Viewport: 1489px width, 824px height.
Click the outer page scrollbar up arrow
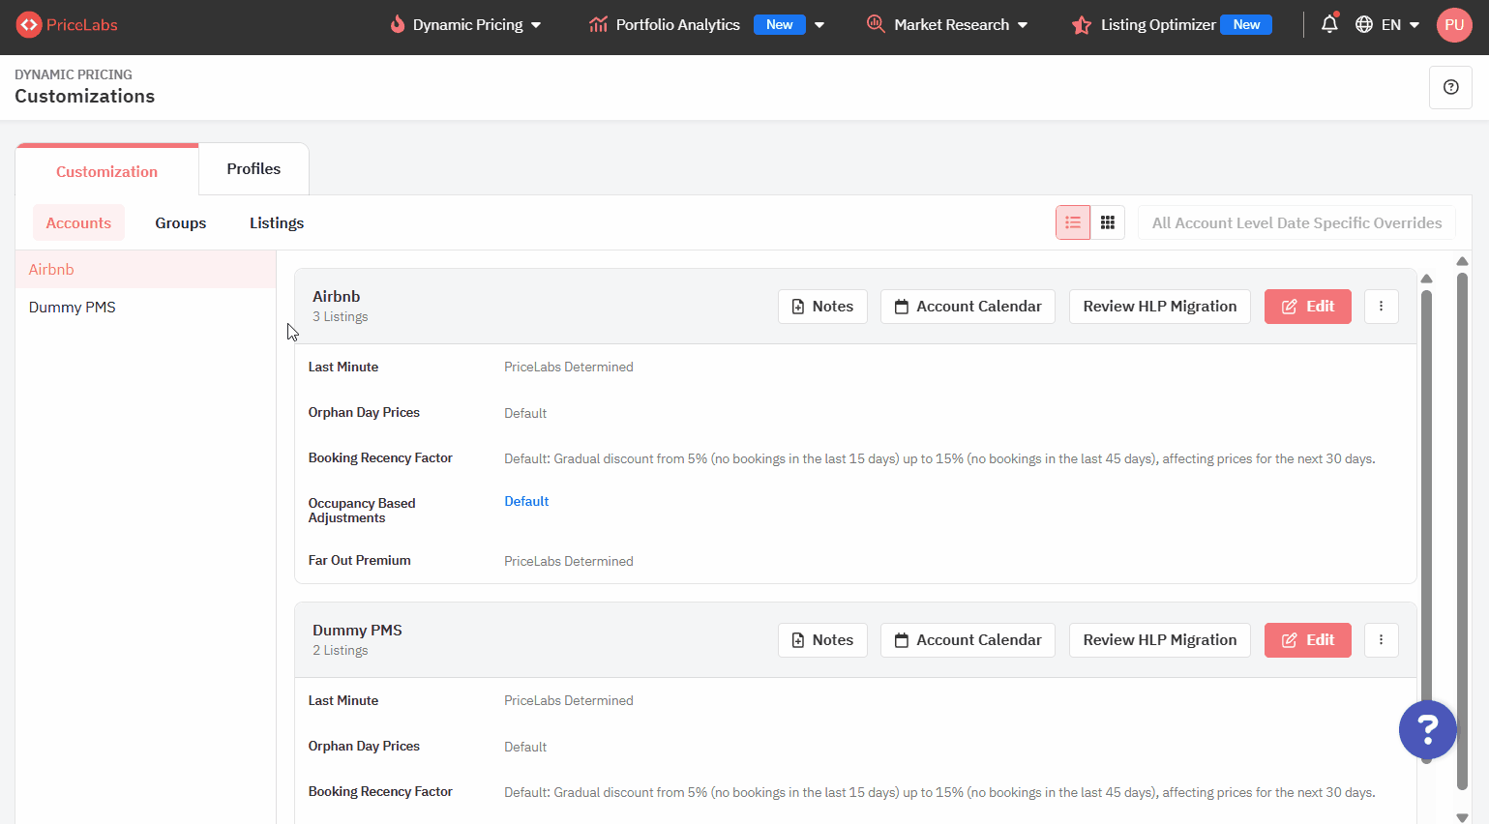coord(1462,261)
